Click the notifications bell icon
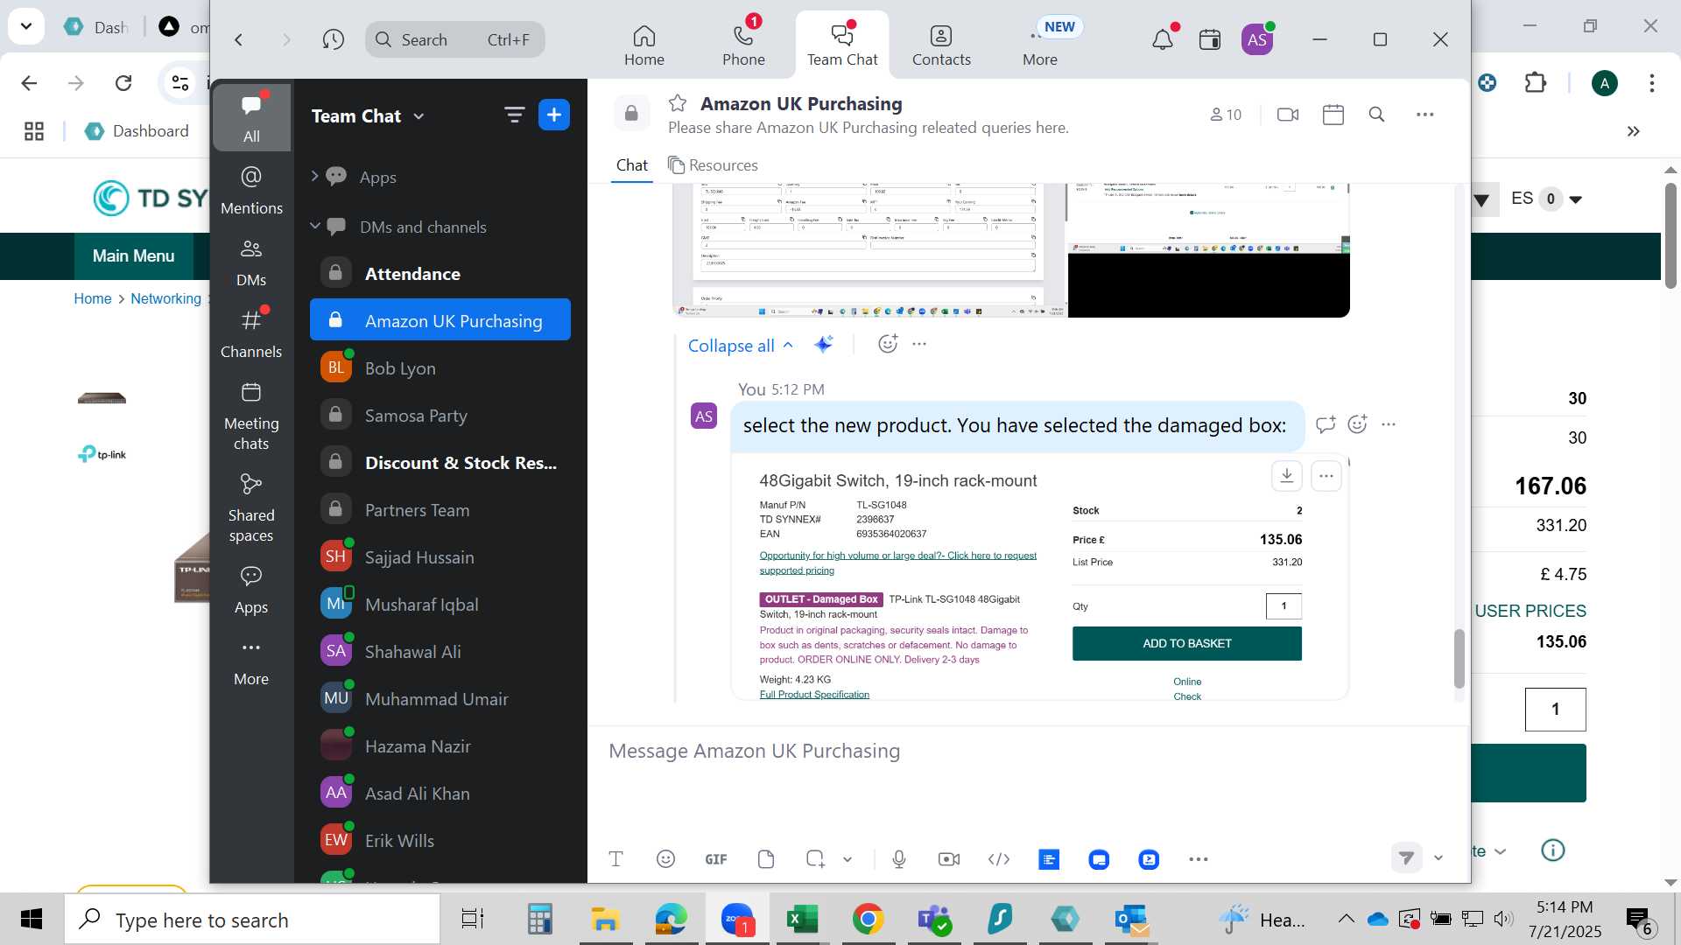The image size is (1681, 945). pyautogui.click(x=1163, y=39)
